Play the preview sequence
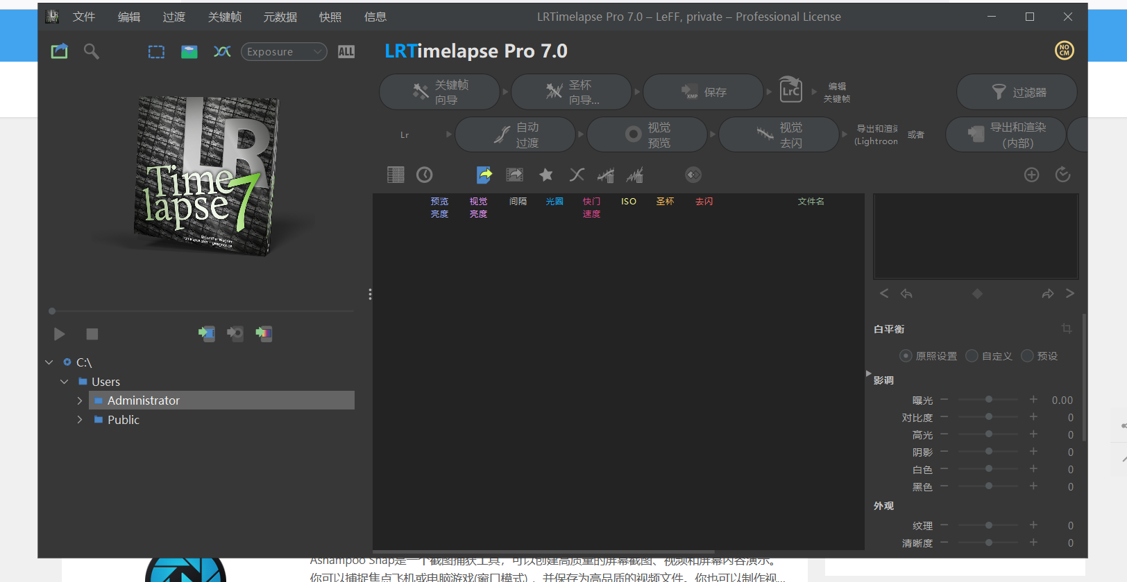Screen dimensions: 1127x582 tap(60, 334)
